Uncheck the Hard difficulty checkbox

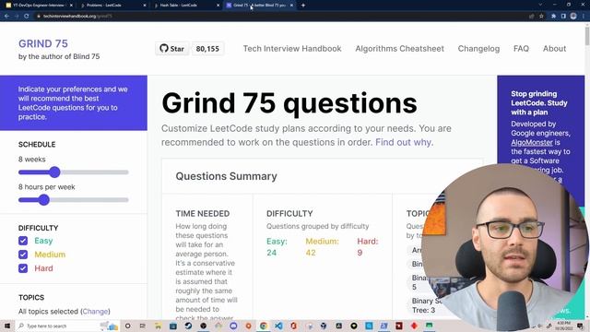point(23,268)
